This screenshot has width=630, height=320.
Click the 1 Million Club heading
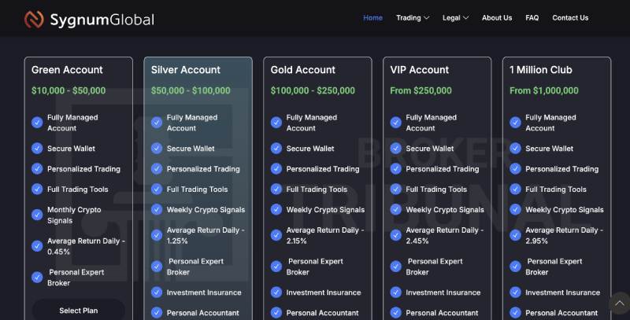541,70
